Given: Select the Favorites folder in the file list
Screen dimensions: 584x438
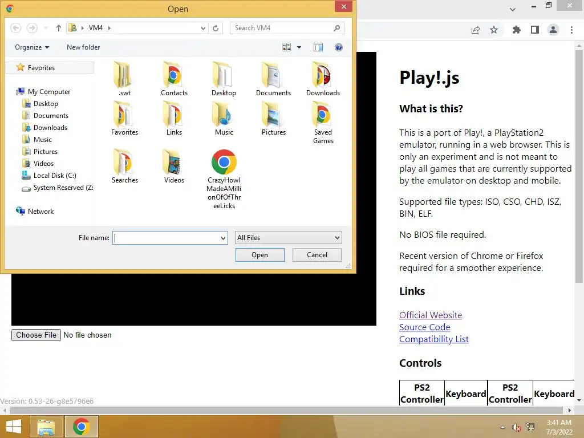Looking at the screenshot, I should pyautogui.click(x=124, y=119).
